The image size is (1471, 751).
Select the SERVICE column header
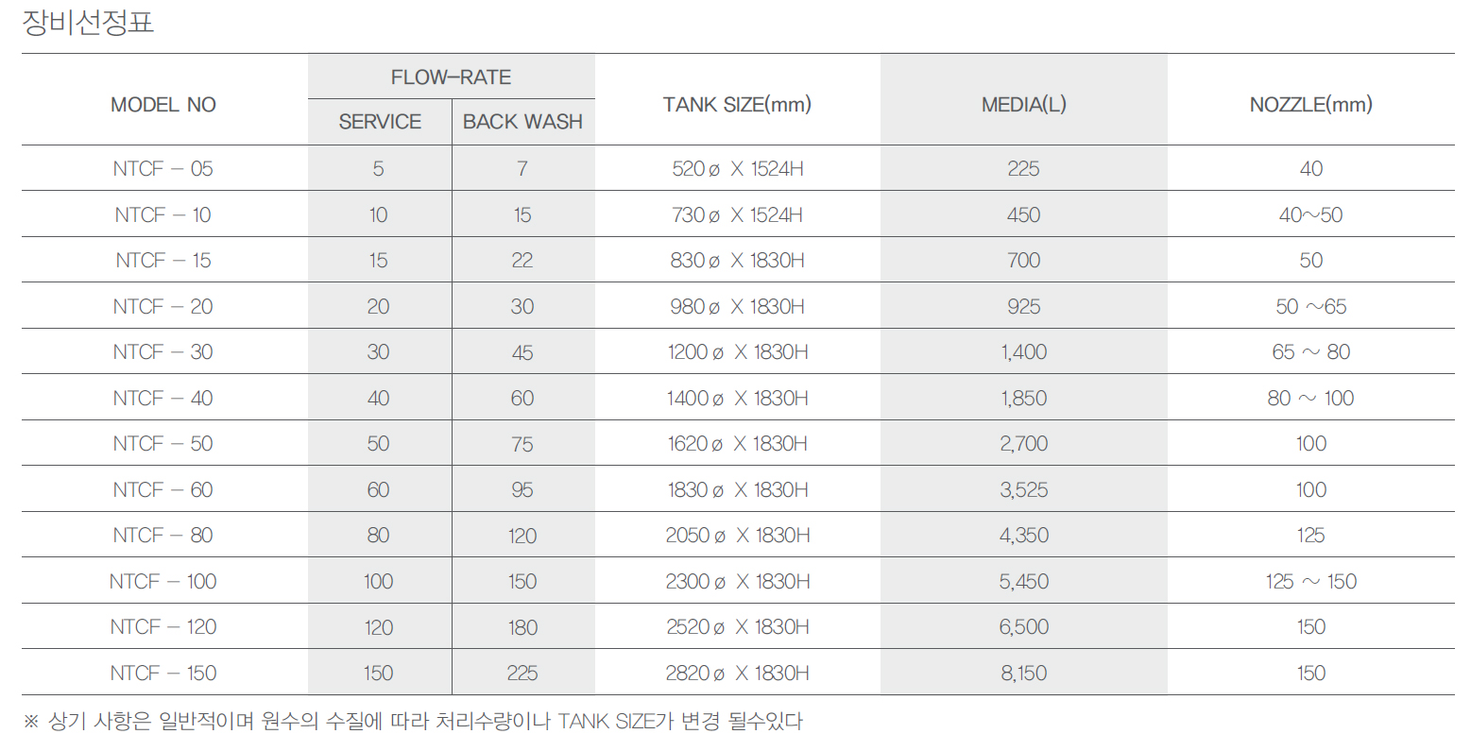click(x=380, y=122)
